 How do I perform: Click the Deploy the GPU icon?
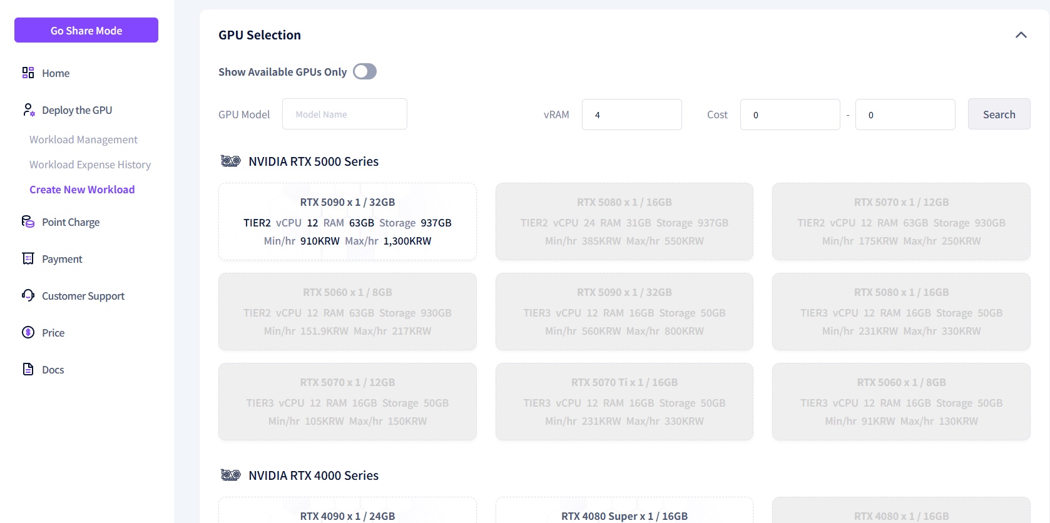[28, 110]
